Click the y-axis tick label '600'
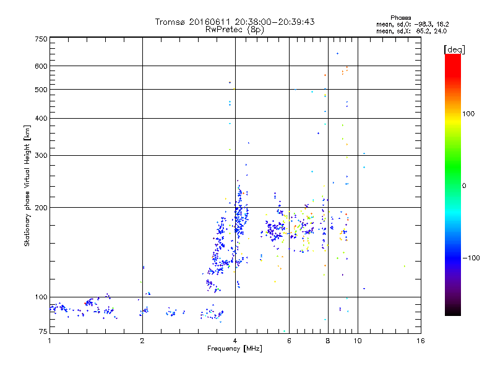The width and height of the screenshot is (495, 371). tap(41, 66)
